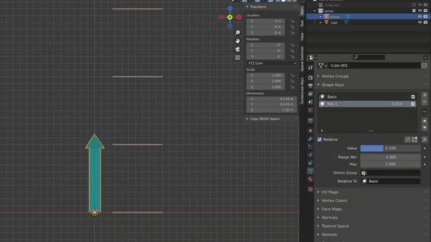Open the Screencast Keys sidebar tab
431x242 pixels.
tap(302, 90)
